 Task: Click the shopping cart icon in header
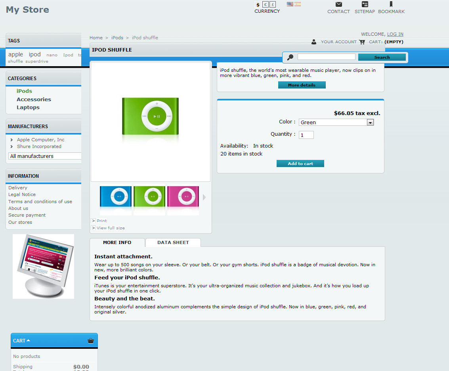point(362,42)
